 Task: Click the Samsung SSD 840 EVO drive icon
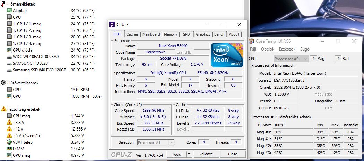(9, 70)
